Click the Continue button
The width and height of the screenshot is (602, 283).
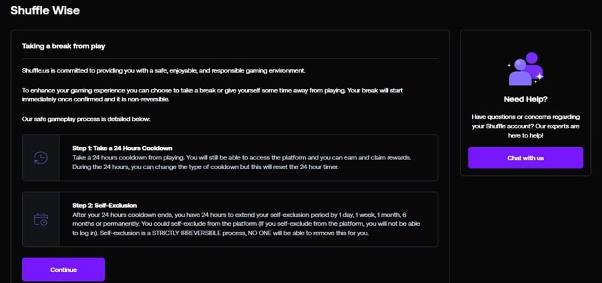coord(64,270)
